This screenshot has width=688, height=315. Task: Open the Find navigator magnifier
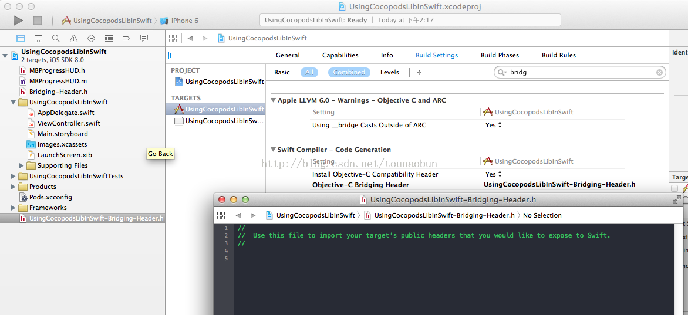pos(56,38)
